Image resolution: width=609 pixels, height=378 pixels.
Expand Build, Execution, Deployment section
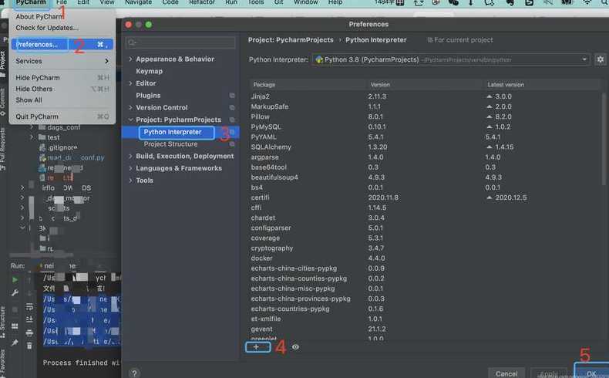[x=130, y=156]
